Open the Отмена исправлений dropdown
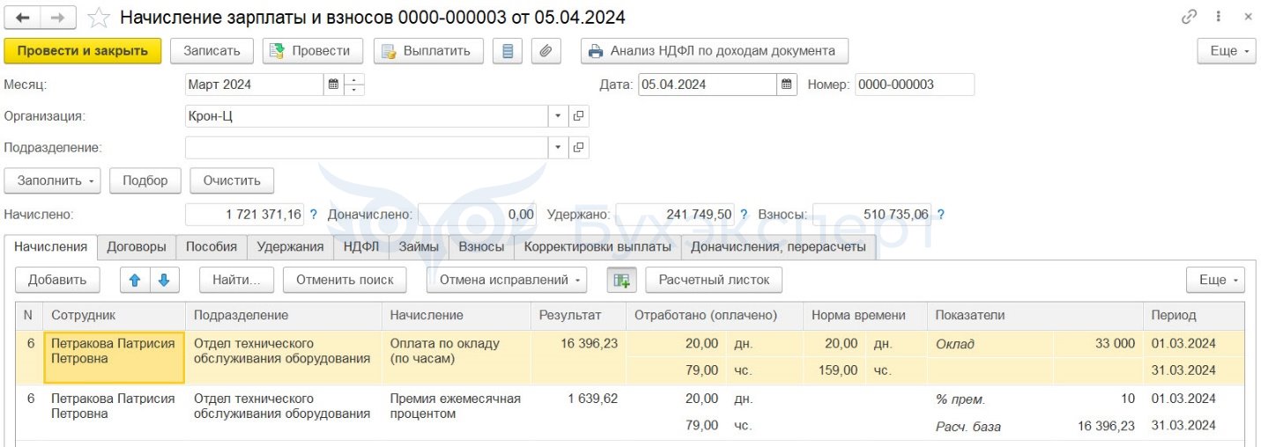Viewport: 1261px width, 447px height. click(x=507, y=280)
